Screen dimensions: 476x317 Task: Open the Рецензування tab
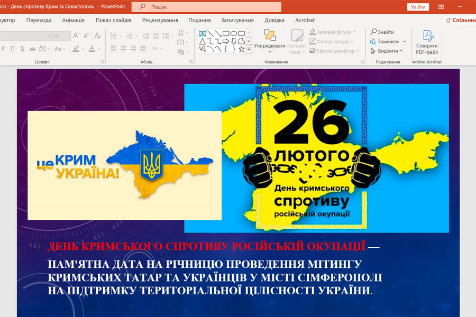tap(160, 20)
